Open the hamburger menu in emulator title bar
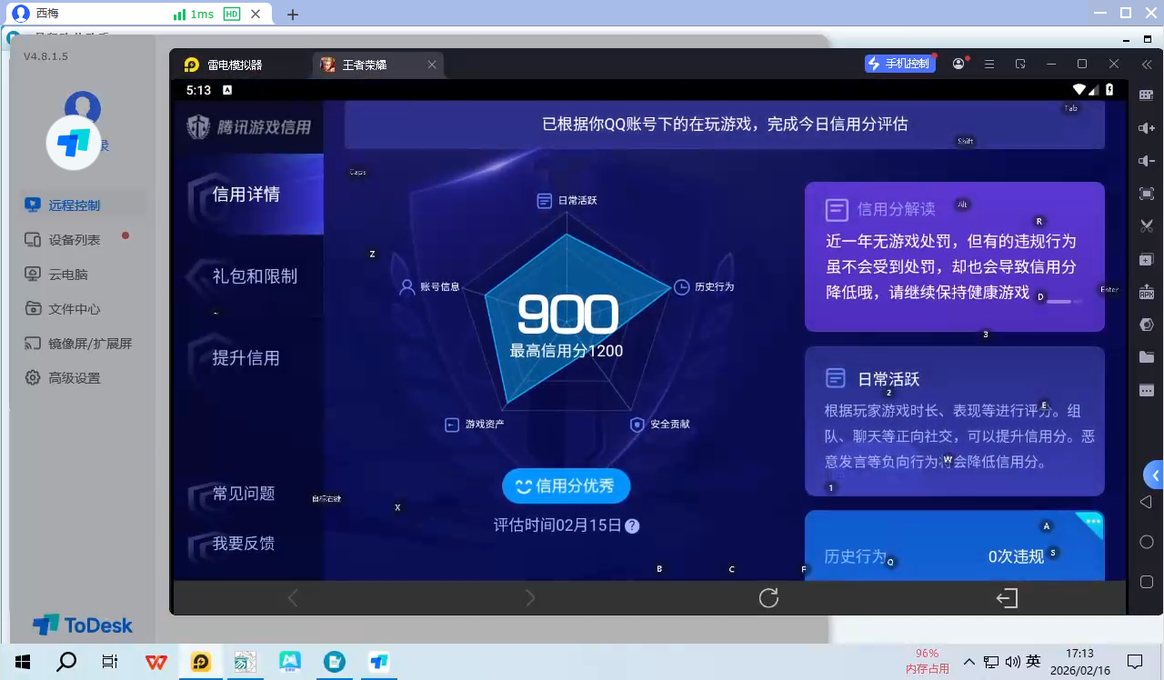This screenshot has height=680, width=1164. coord(989,63)
